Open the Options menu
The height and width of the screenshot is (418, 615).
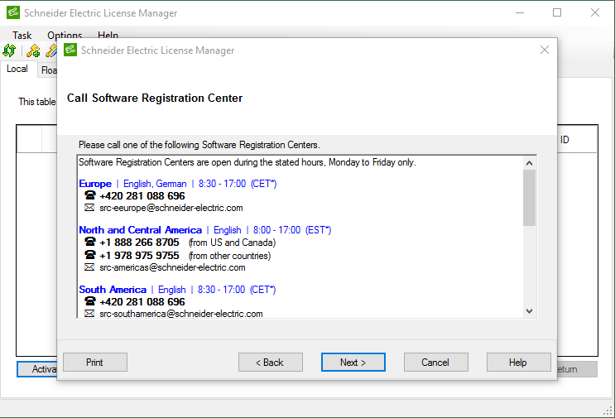(65, 36)
